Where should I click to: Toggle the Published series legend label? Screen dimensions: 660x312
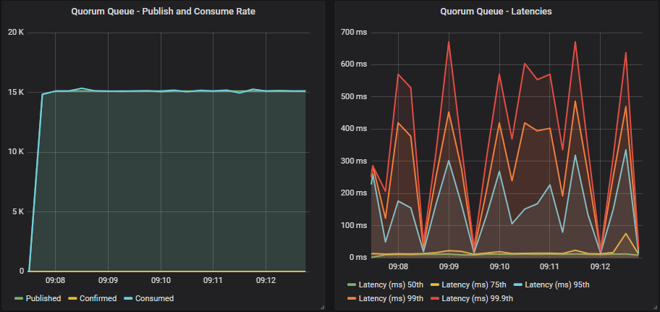(45, 298)
